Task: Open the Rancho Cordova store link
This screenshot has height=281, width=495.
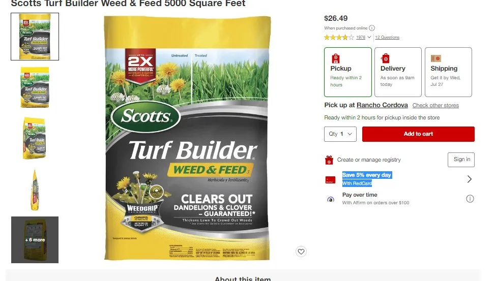Action: (382, 105)
